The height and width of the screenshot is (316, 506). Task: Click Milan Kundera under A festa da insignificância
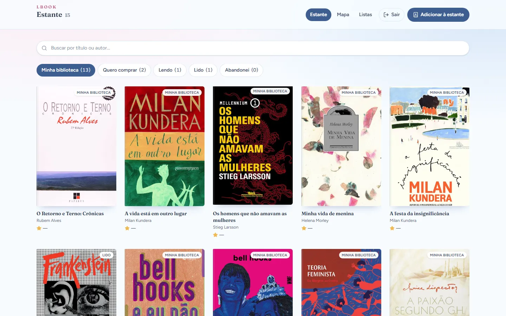click(x=403, y=220)
